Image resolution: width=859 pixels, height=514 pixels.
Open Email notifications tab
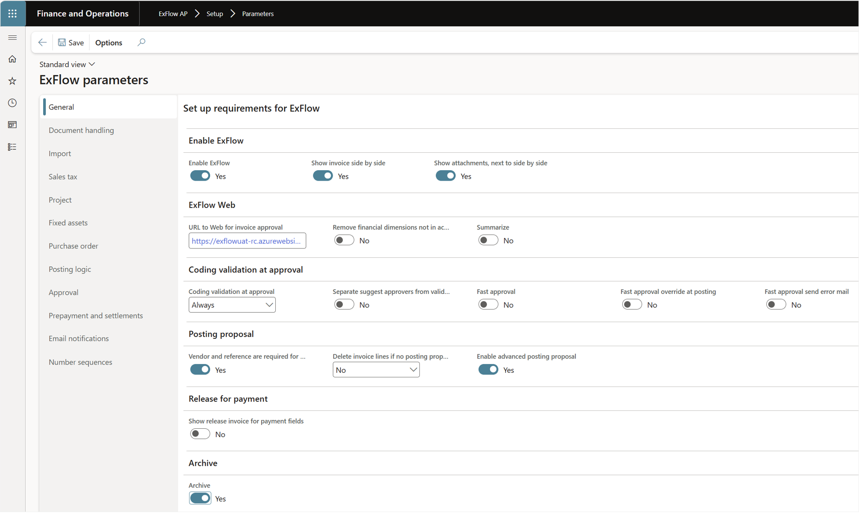tap(110, 338)
